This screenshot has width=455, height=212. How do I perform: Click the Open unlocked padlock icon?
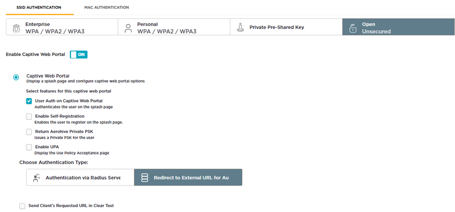pyautogui.click(x=353, y=28)
